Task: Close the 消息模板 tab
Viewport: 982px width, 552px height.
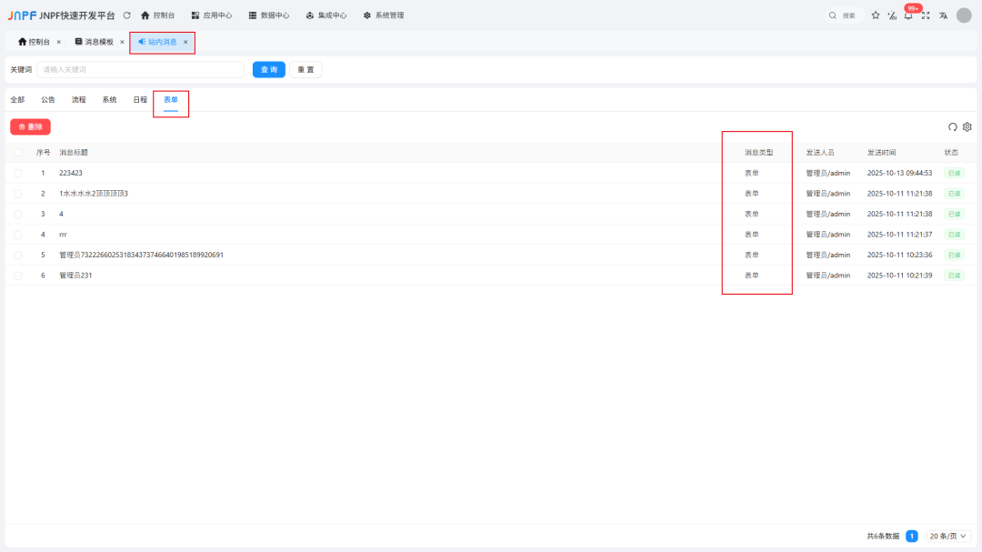Action: [x=122, y=42]
